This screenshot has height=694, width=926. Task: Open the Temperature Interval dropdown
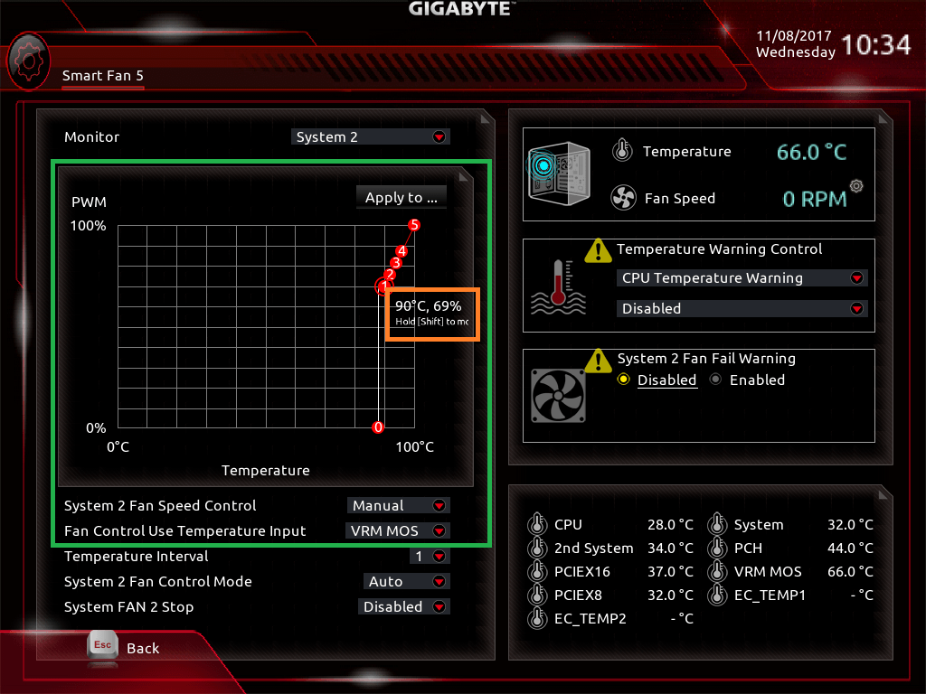(x=430, y=557)
